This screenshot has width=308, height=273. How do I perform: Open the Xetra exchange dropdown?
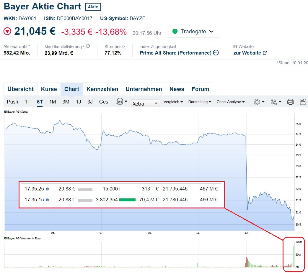[x=145, y=103]
